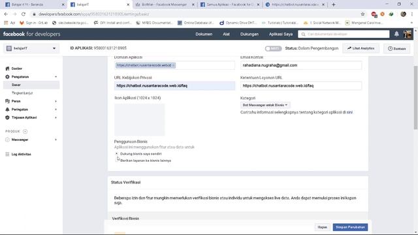Collapse the Pengaturan section arrow
Screen dimensions: 418x235
56,77
